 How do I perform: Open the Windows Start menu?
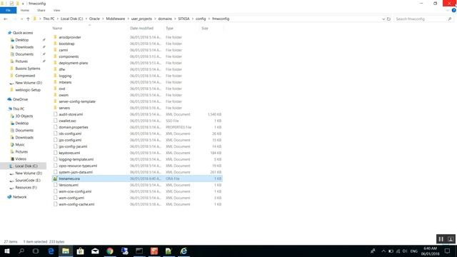[7, 251]
